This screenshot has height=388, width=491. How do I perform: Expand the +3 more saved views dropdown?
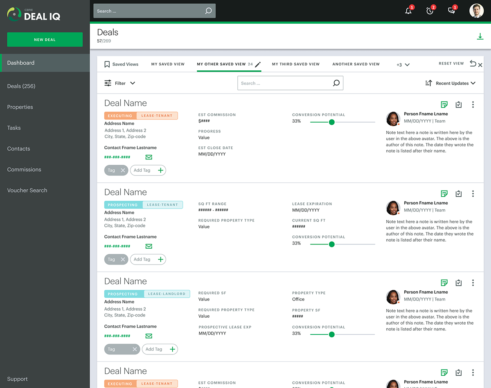403,65
